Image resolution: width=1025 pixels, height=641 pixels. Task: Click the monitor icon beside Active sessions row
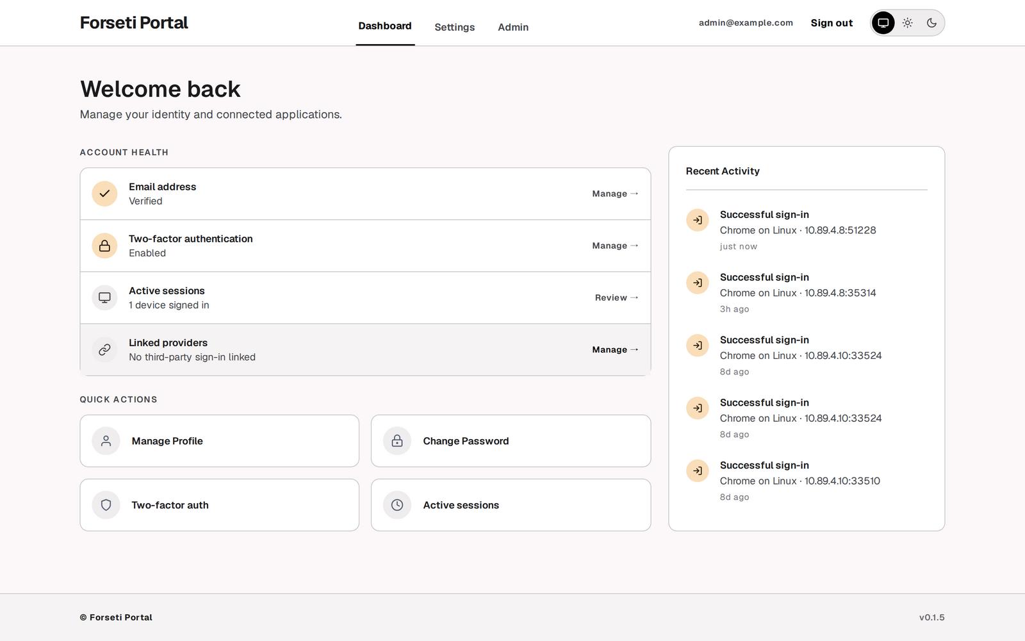(x=104, y=297)
